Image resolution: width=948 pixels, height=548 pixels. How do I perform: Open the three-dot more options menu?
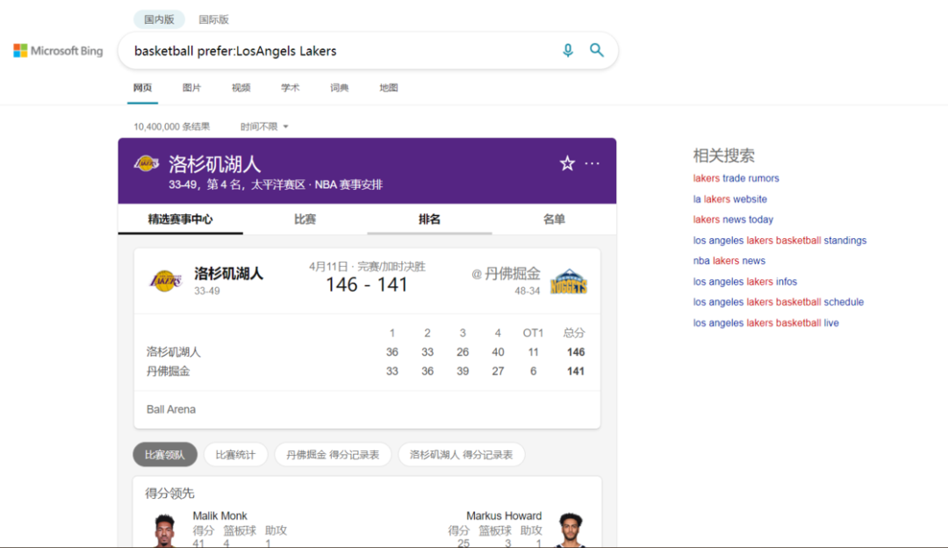tap(592, 163)
